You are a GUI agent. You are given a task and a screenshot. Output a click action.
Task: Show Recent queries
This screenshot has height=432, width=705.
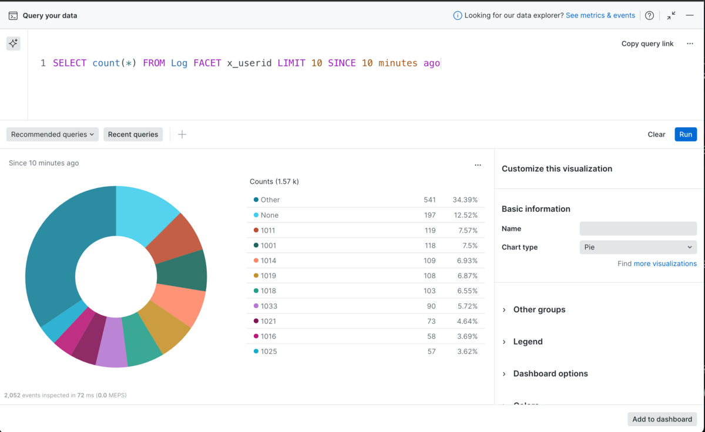click(x=133, y=134)
